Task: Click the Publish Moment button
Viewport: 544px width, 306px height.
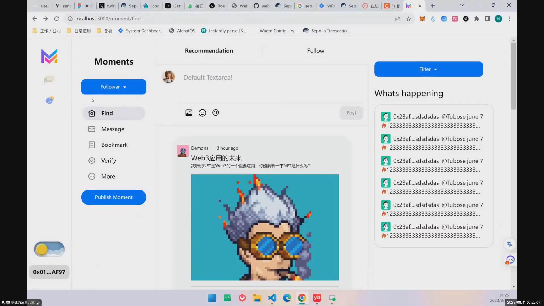Action: (x=114, y=197)
